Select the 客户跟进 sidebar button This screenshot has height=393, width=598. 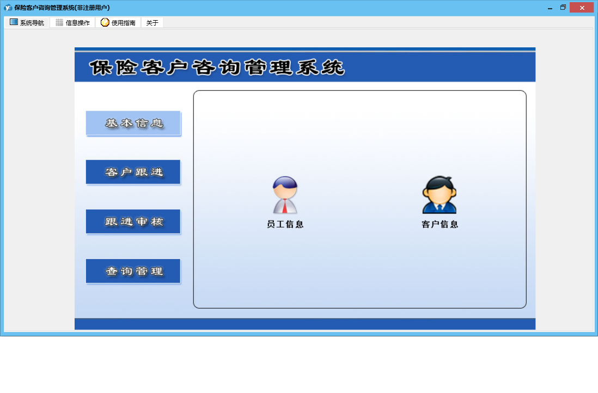coord(133,172)
